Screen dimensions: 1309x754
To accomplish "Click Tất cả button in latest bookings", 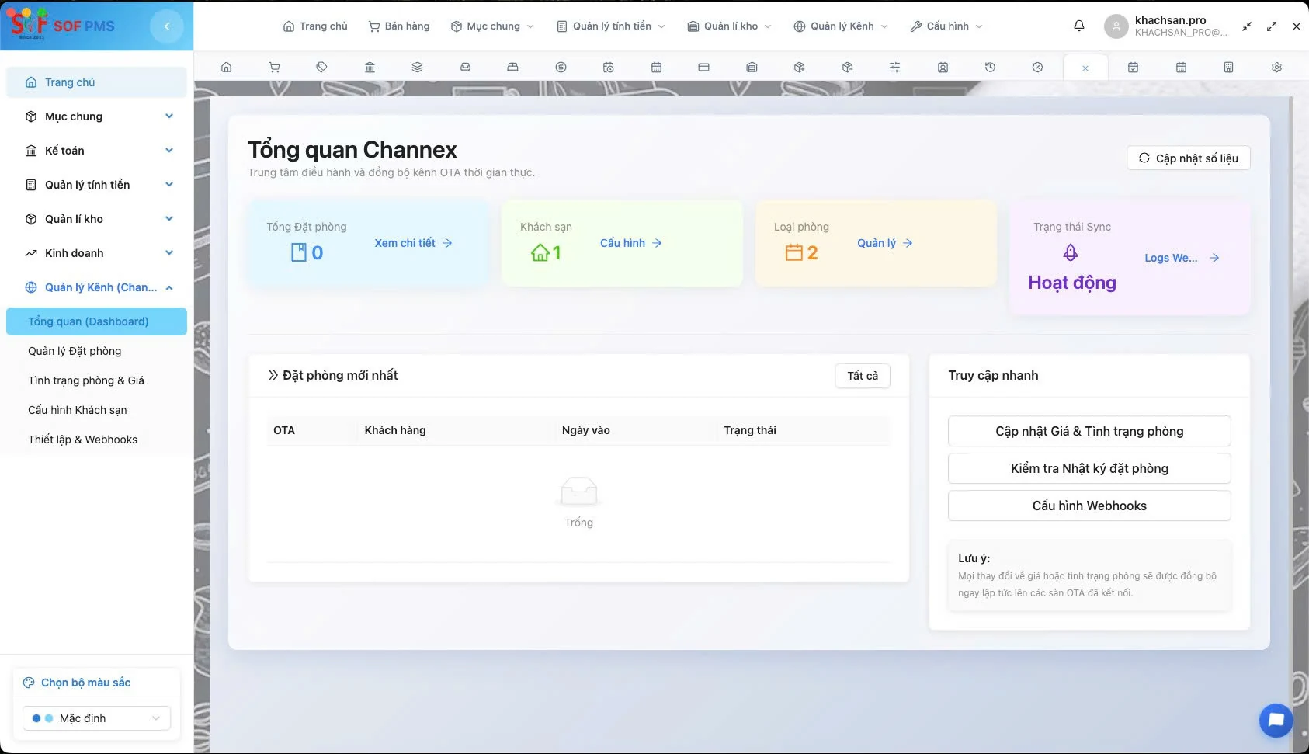I will [863, 376].
